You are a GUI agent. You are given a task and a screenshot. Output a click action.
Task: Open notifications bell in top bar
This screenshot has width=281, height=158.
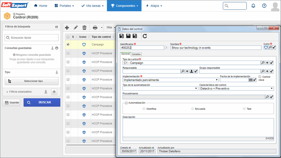[x=253, y=6]
